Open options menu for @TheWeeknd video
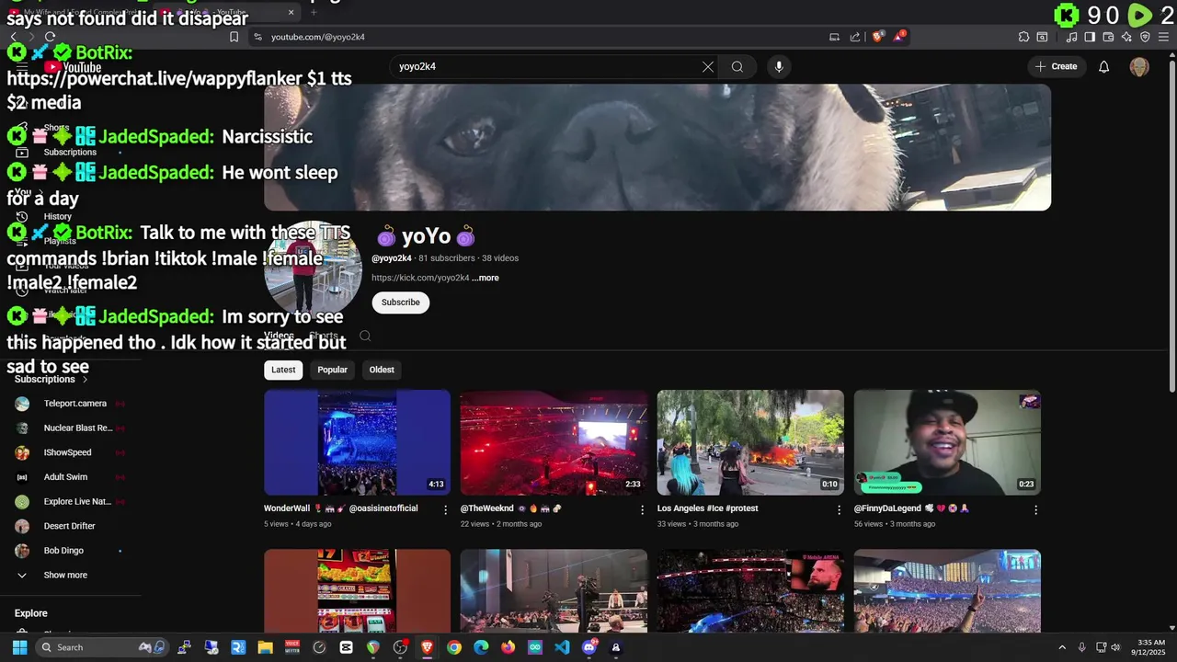1177x662 pixels. point(643,509)
